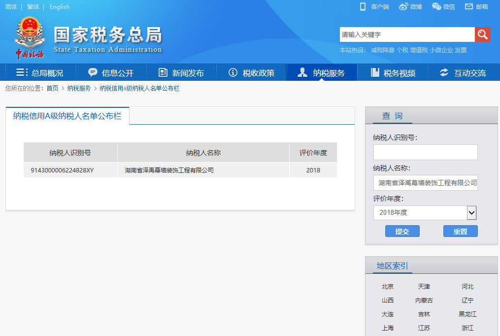Open the 邮箱 mailbox icon
The width and height of the screenshot is (500, 336).
click(x=469, y=6)
